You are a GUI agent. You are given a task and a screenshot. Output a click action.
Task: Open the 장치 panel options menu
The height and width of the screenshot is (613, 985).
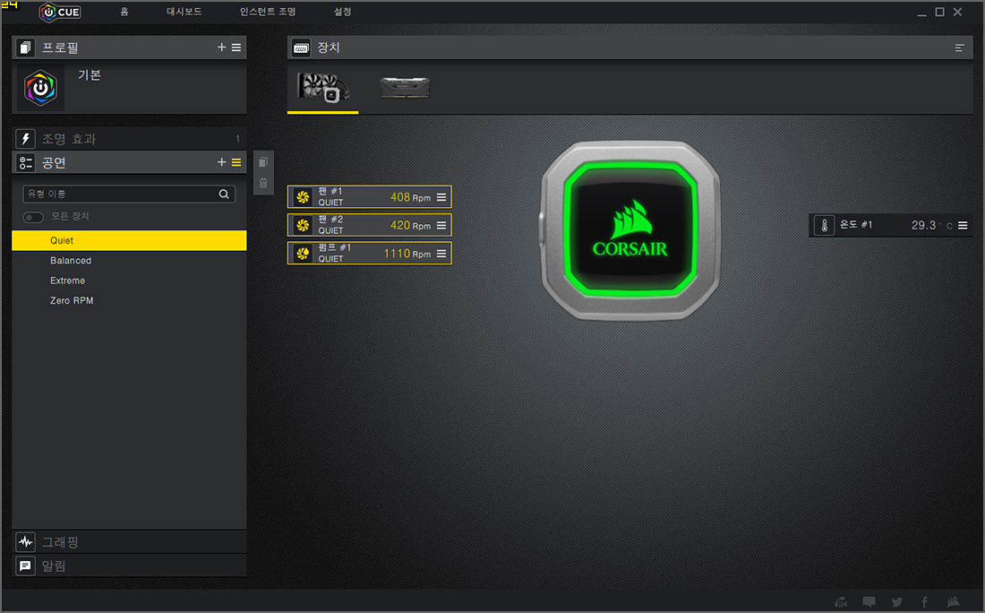coord(959,47)
